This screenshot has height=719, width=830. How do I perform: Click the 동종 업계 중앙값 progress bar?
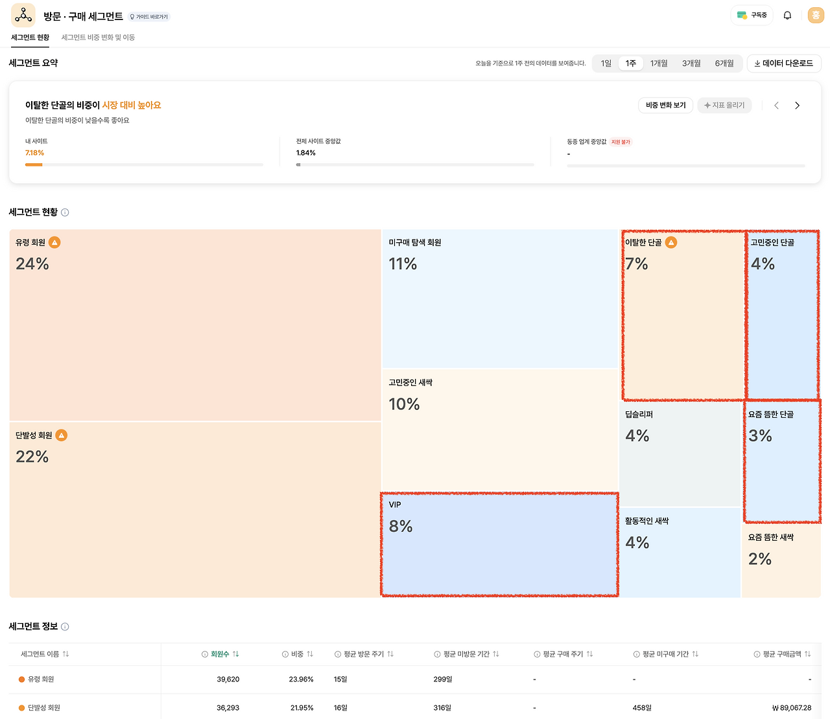(686, 166)
